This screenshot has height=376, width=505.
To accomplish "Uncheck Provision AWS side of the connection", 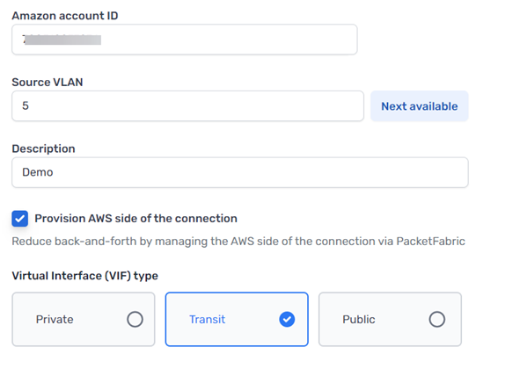I will point(20,219).
